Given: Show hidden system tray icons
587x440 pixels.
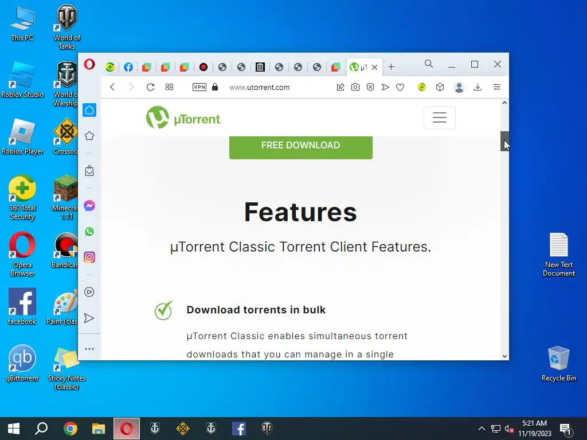Looking at the screenshot, I should (482, 429).
